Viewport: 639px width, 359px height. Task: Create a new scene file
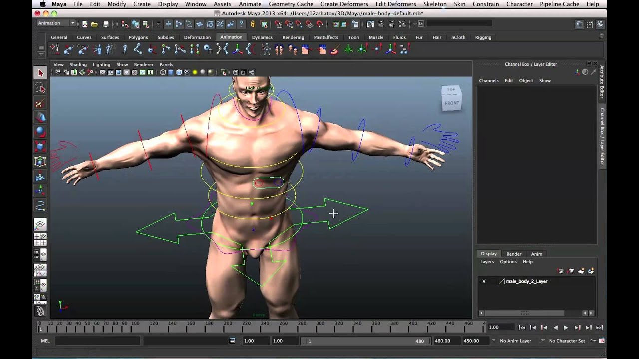pyautogui.click(x=85, y=24)
